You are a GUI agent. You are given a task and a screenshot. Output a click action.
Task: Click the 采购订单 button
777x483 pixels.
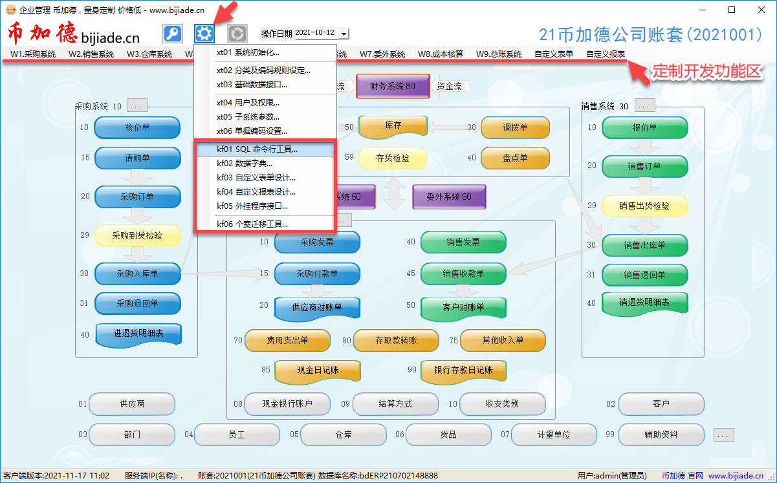[138, 197]
